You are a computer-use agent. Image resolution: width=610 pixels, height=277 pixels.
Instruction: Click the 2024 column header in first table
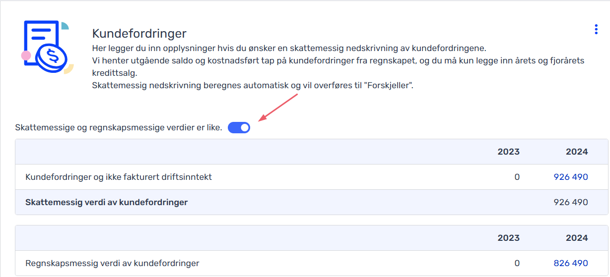click(577, 152)
